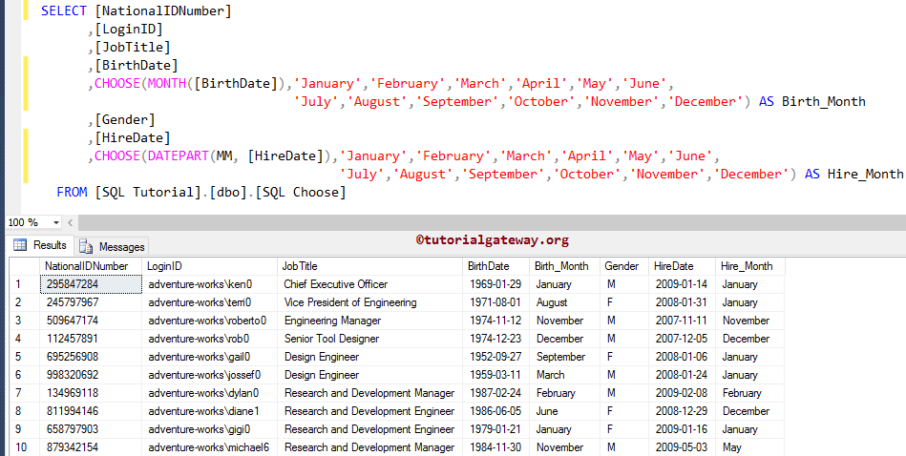
Task: Select the NationalIDNumber column header
Action: [x=86, y=266]
